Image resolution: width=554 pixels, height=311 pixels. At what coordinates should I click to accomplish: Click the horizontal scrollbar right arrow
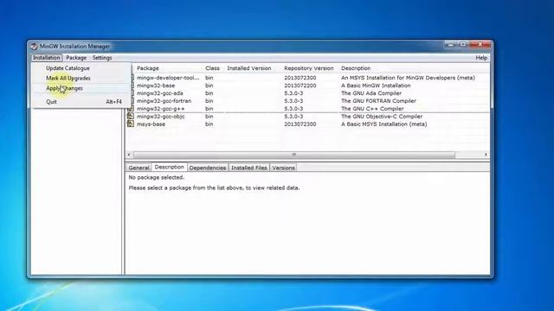click(x=486, y=155)
